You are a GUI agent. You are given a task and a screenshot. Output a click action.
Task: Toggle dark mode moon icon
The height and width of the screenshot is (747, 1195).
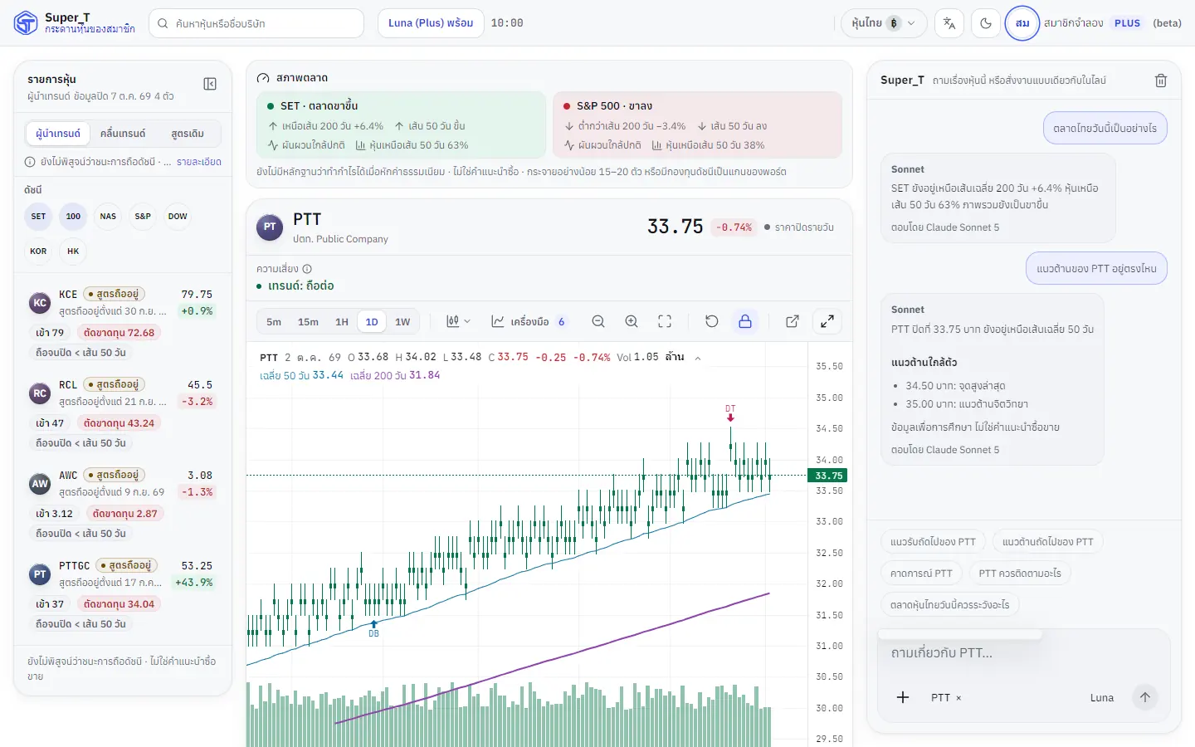click(x=986, y=23)
